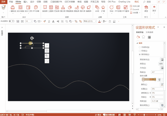The image size is (167, 116).
Task: Switch to 插入 insert tab
Action: click(25, 2)
